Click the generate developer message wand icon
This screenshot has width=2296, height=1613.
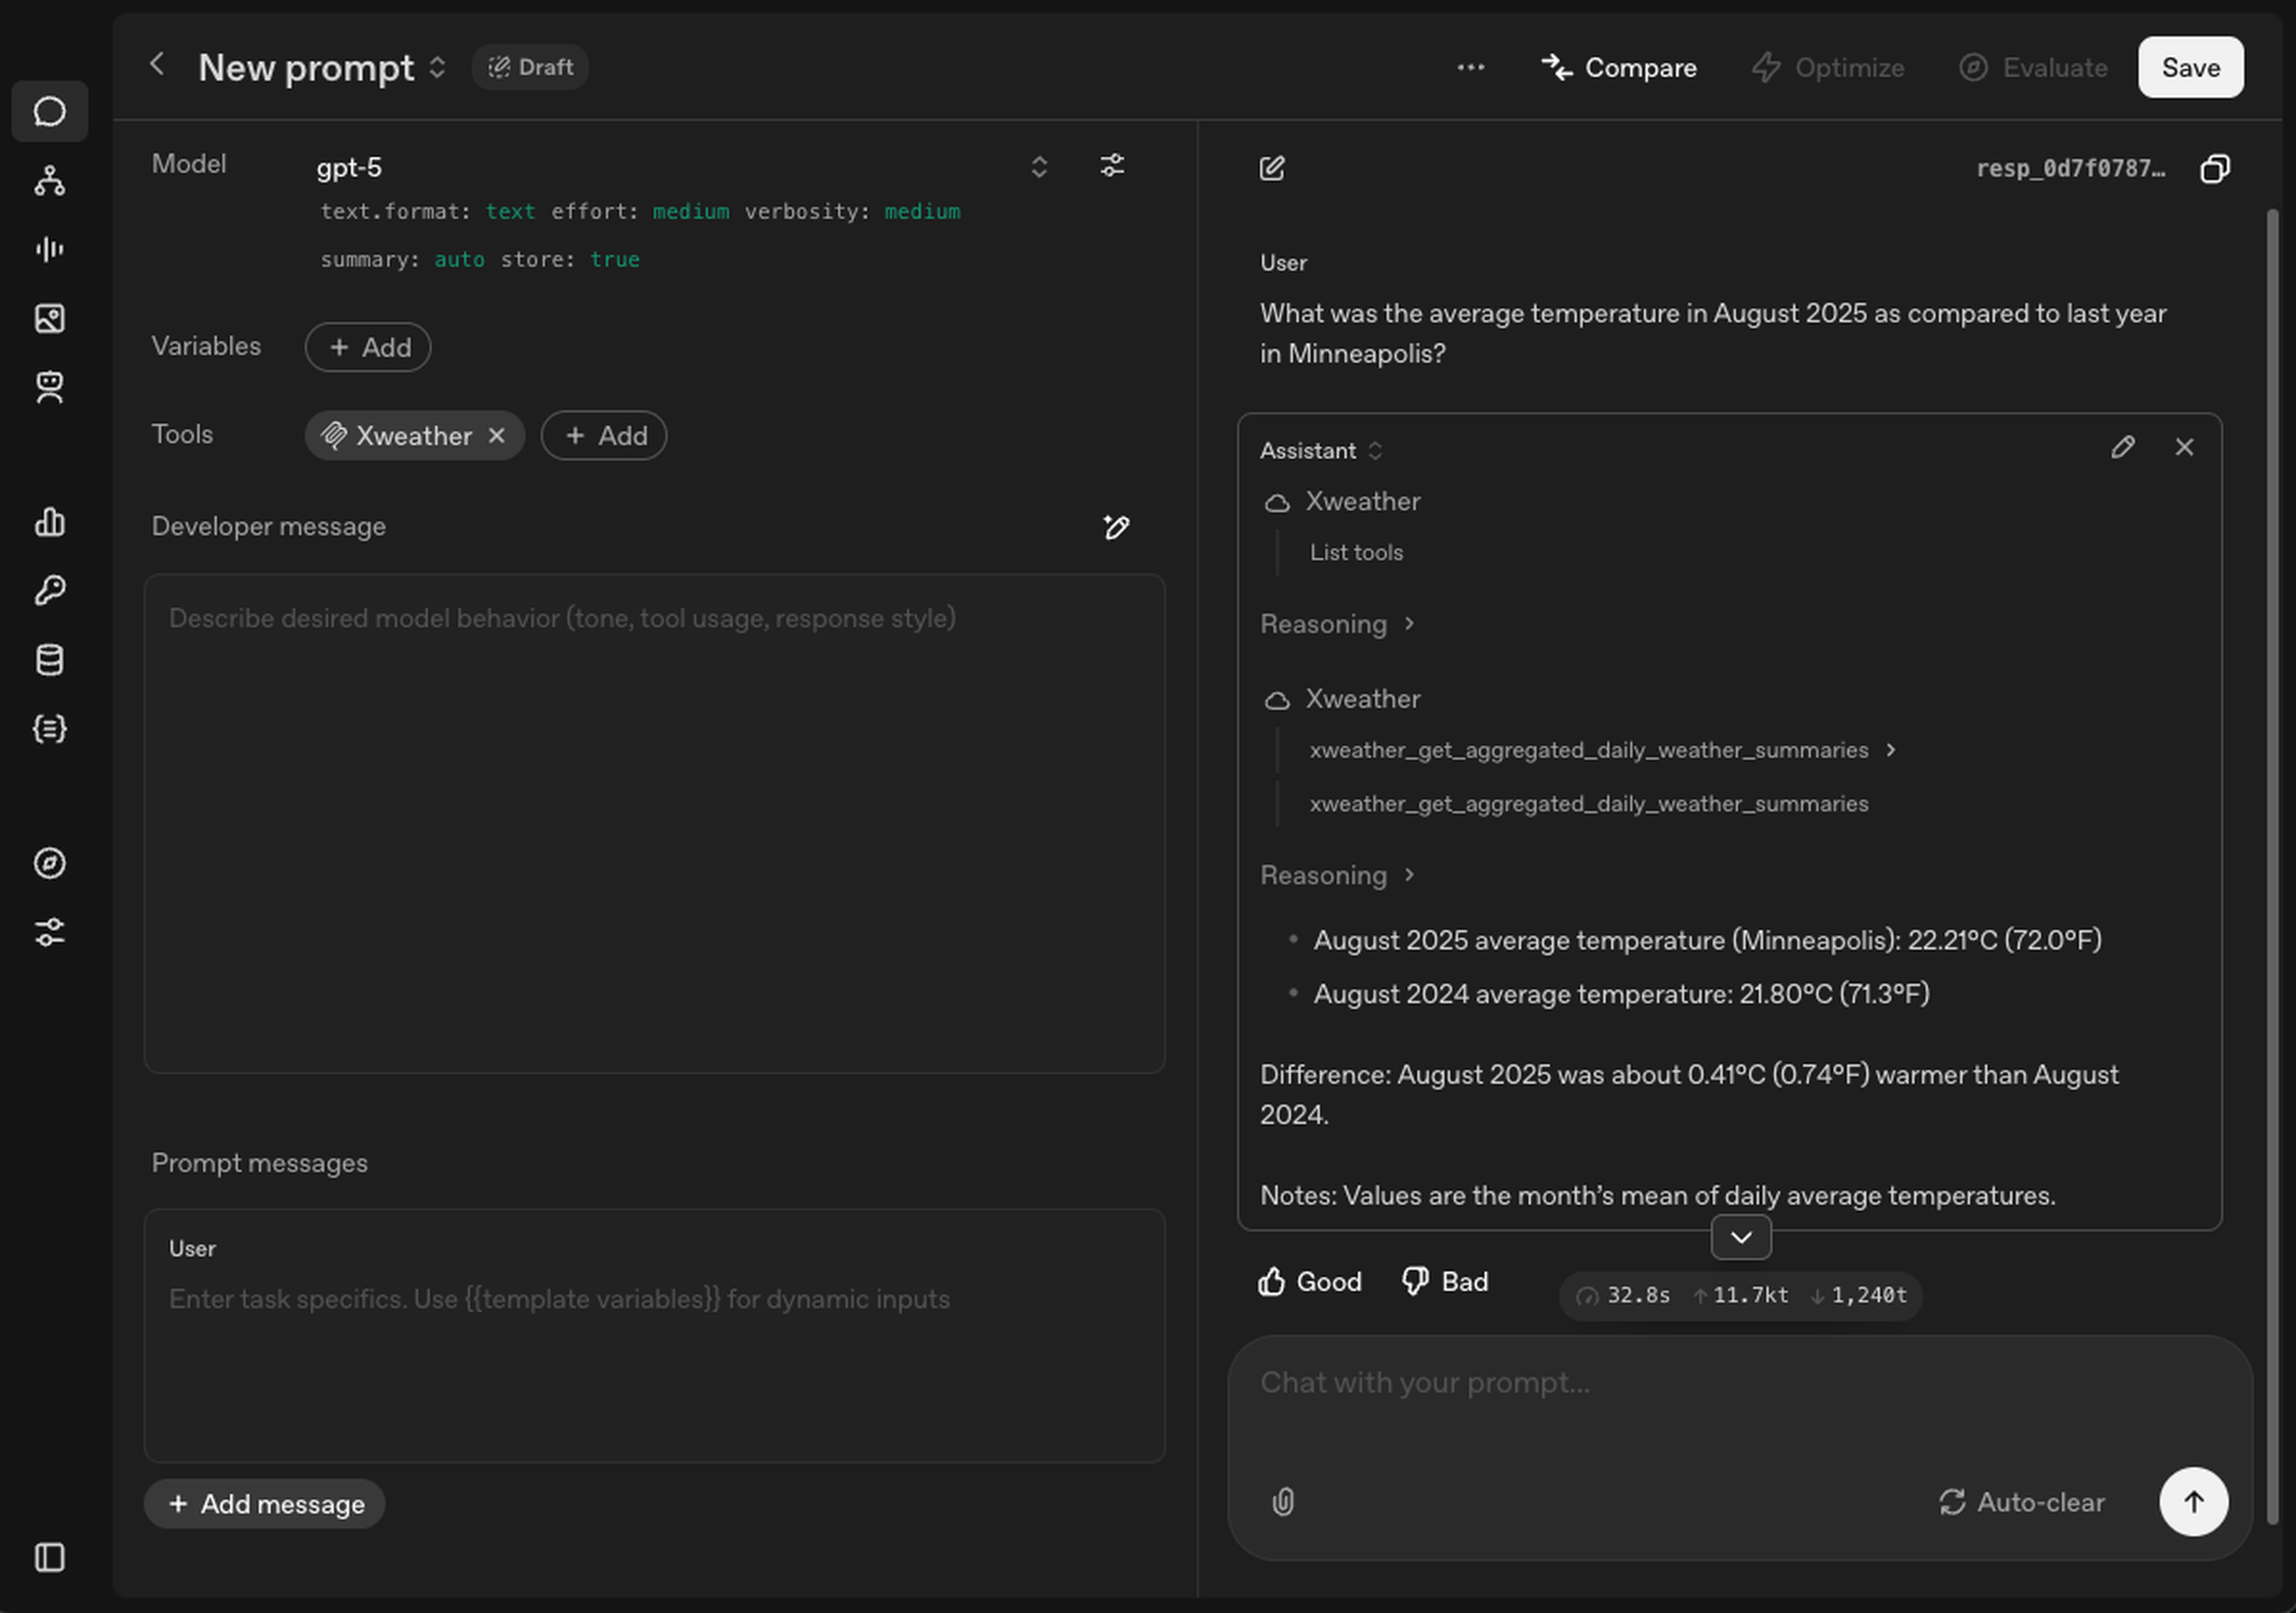[x=1116, y=527]
